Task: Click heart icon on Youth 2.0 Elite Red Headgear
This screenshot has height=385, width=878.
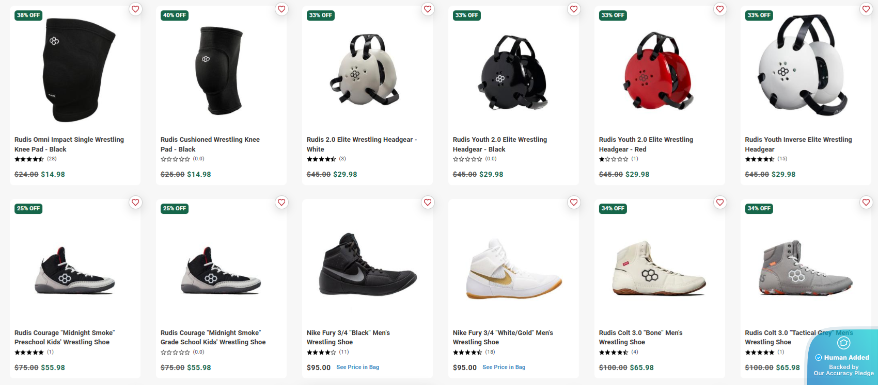Action: (720, 9)
